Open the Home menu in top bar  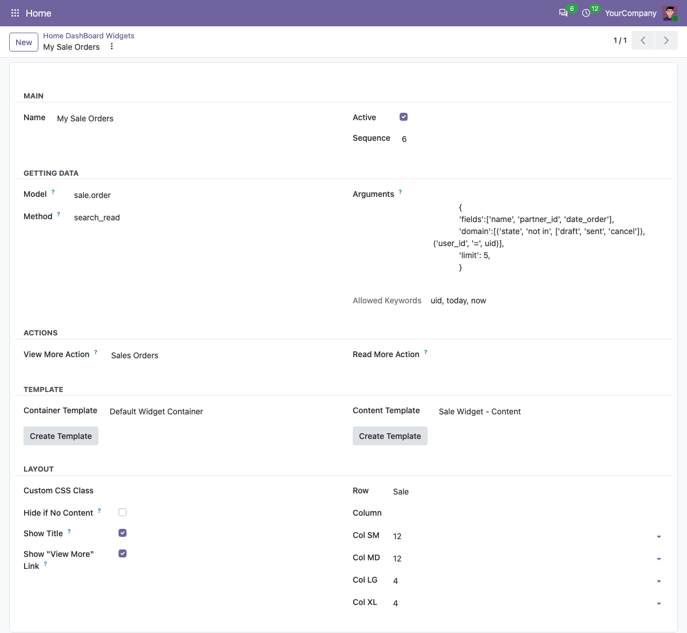[38, 13]
